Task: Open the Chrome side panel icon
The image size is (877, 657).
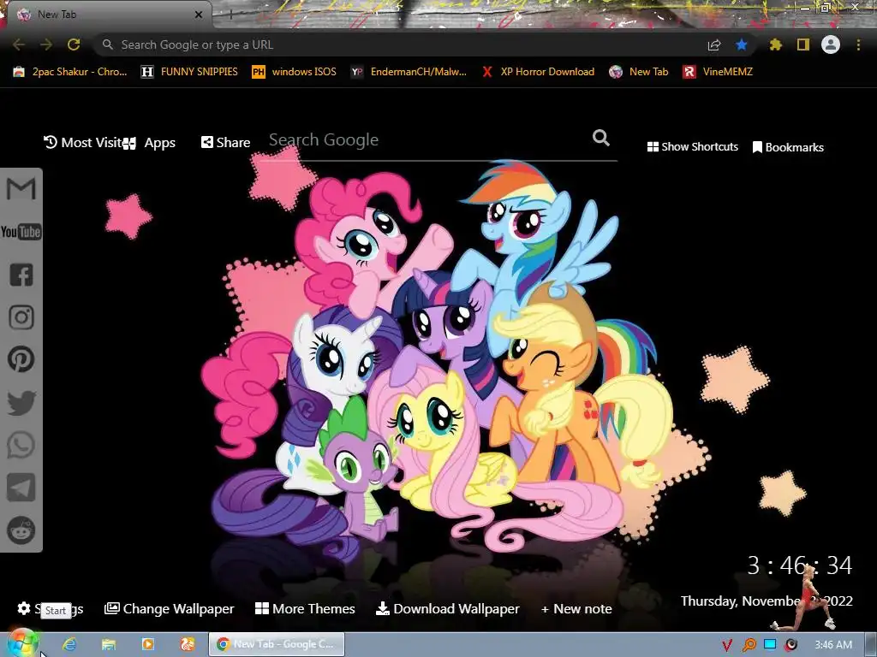Action: pyautogui.click(x=803, y=44)
